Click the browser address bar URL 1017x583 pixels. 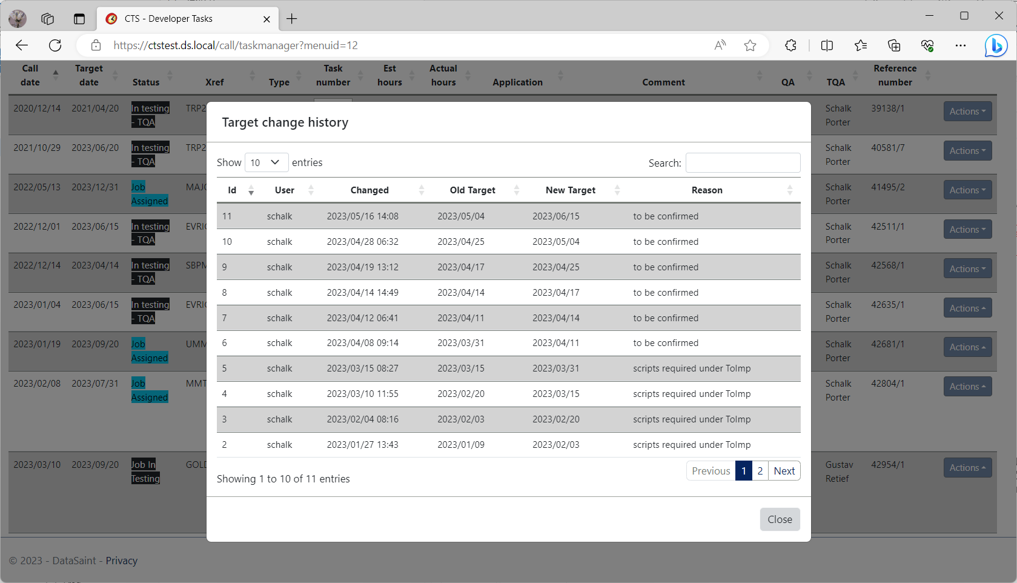[236, 45]
